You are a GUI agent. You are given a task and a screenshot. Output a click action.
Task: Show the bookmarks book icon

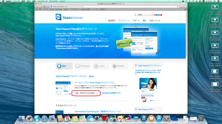(37, 9)
